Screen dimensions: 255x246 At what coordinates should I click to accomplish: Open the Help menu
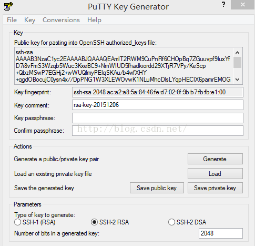pyautogui.click(x=94, y=20)
